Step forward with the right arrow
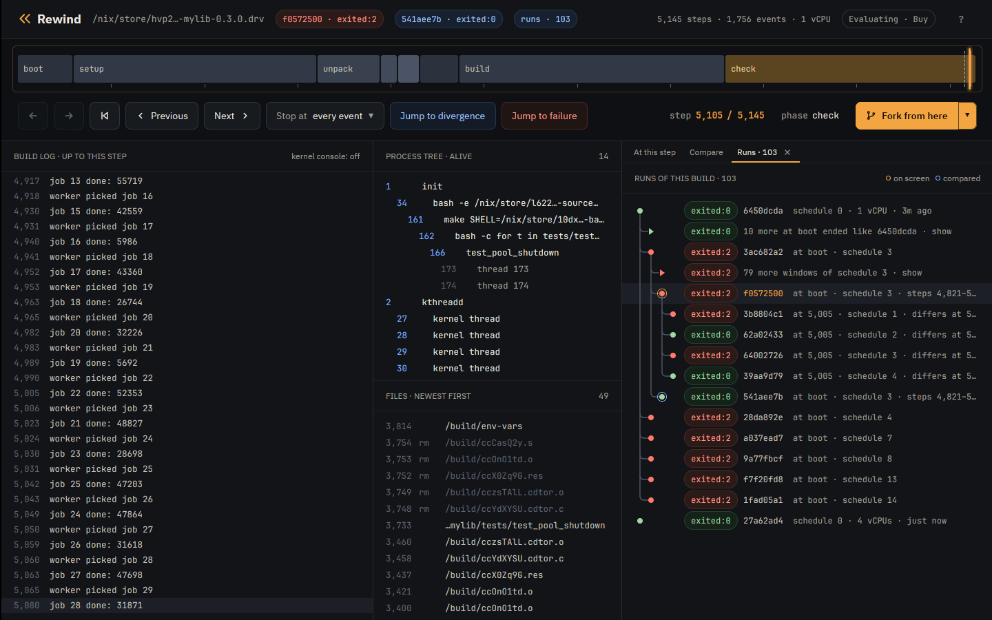Screen dimensions: 992x620 point(69,116)
